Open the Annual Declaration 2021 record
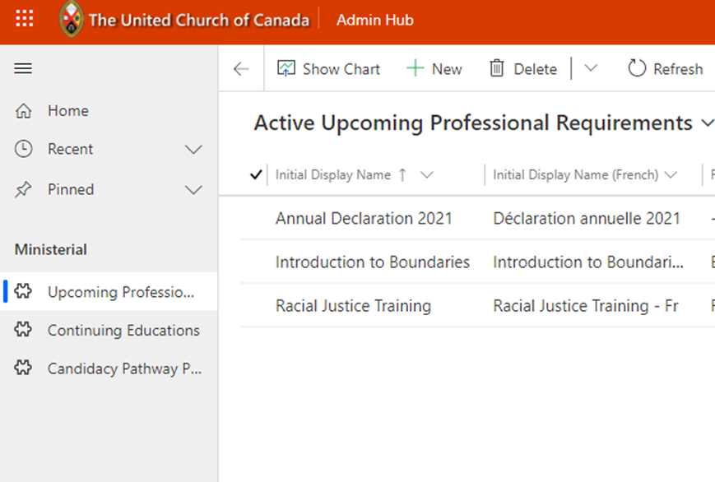715x482 pixels. click(x=364, y=219)
